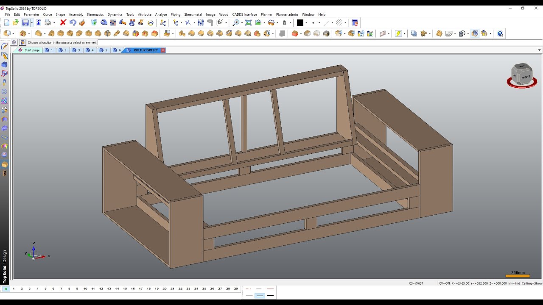Screen dimensions: 543x305
Task: Open document information (blue i) icon
Action: tap(39, 22)
